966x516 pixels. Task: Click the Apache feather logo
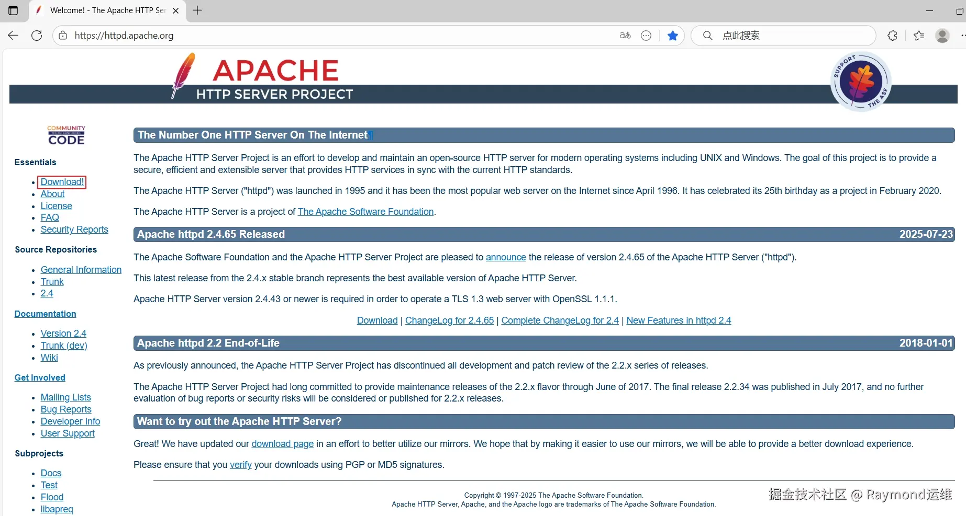click(x=183, y=75)
